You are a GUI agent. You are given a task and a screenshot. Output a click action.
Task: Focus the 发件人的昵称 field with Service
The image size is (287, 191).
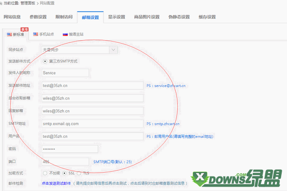65,73
